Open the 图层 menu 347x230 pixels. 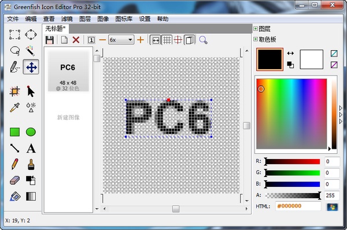(85, 19)
